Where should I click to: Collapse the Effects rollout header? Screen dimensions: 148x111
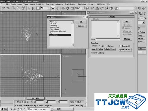[x=112, y=17]
